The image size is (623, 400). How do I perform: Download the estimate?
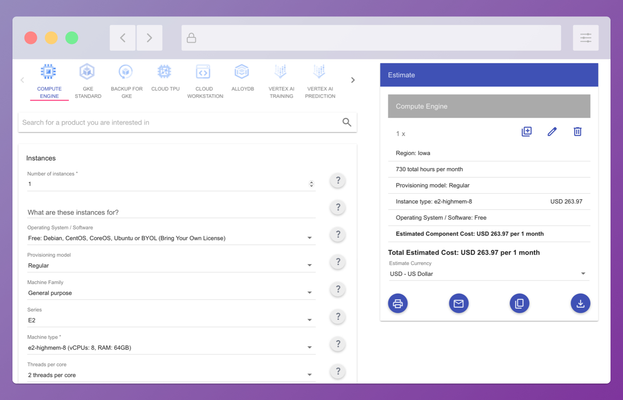tap(580, 304)
